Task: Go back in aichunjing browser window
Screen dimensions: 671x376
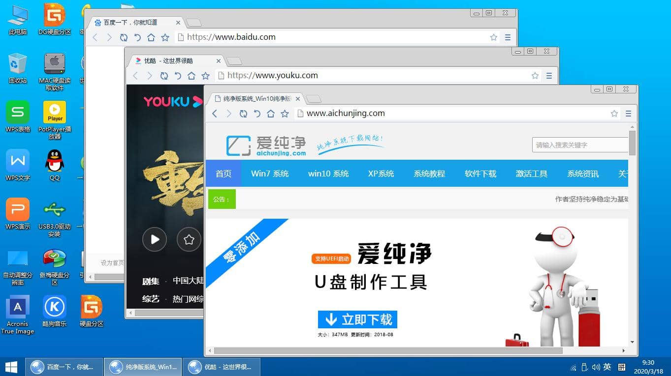Action: pyautogui.click(x=215, y=114)
